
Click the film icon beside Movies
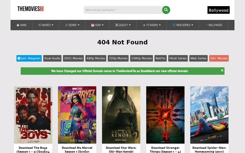(x=40, y=25)
